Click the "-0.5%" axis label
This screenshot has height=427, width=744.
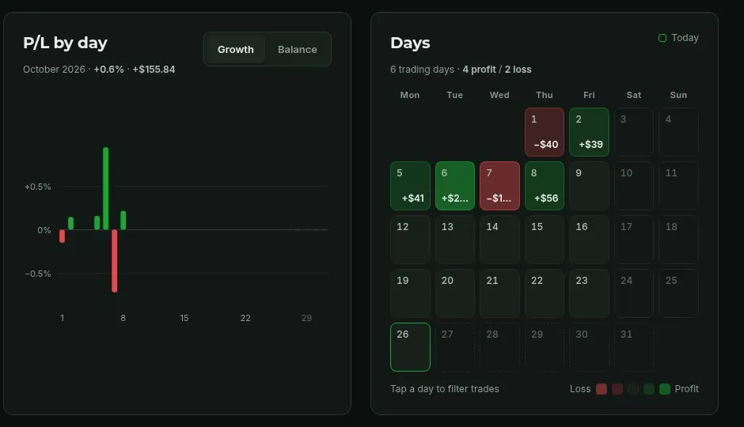[x=38, y=274]
